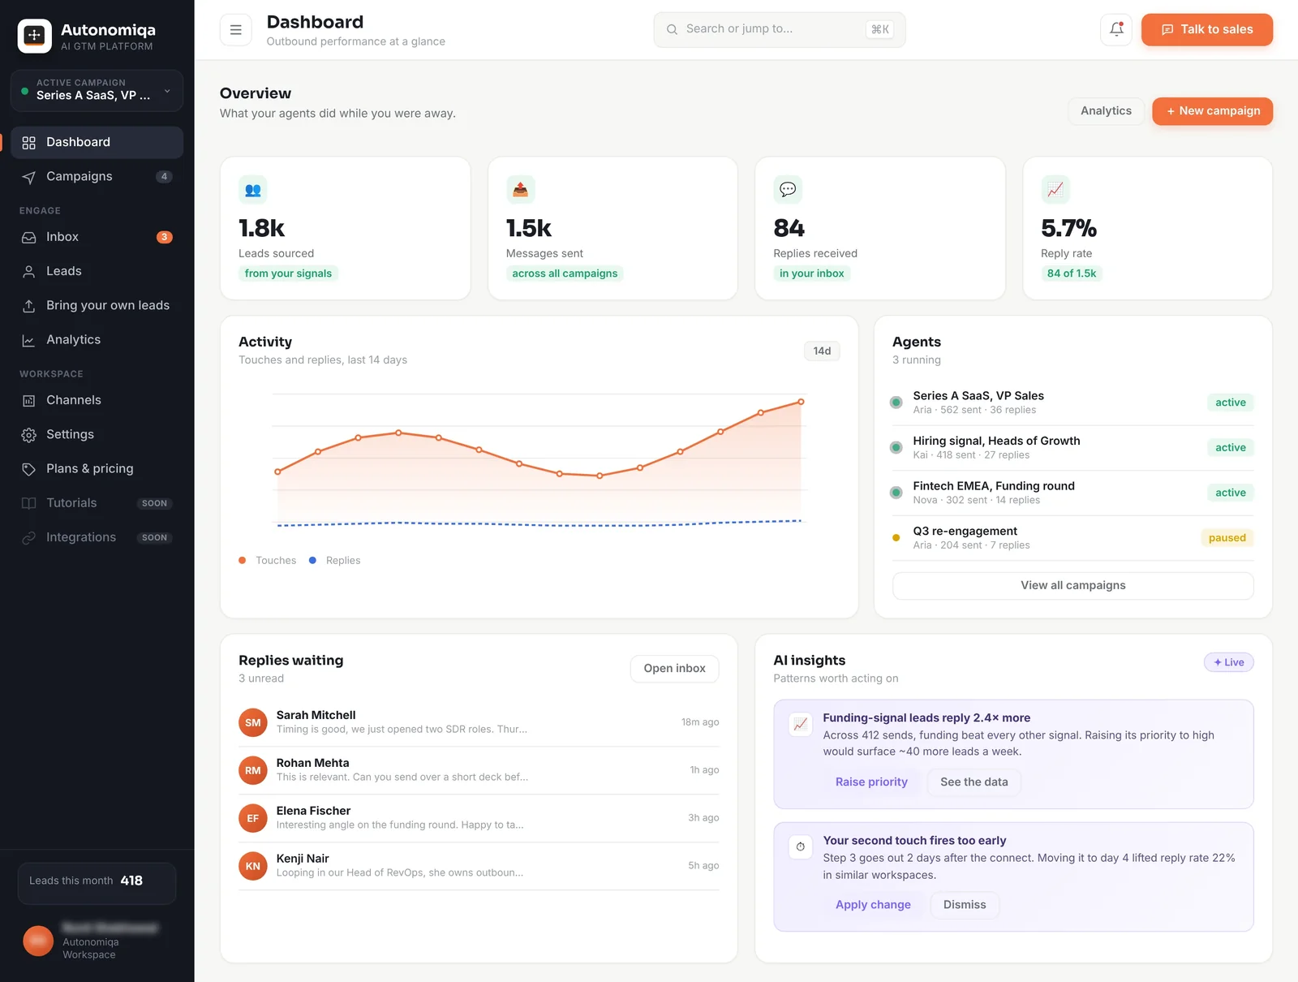Click the Autonomiqa logo icon
Viewport: 1298px width, 982px height.
pyautogui.click(x=35, y=36)
